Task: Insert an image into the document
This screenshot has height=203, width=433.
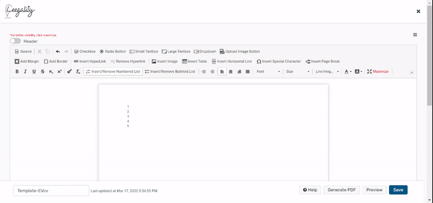Action: pyautogui.click(x=165, y=61)
